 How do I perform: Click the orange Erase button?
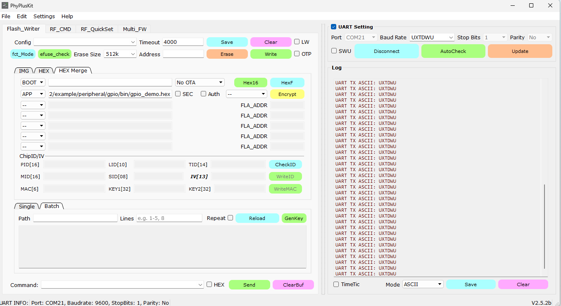pyautogui.click(x=227, y=54)
